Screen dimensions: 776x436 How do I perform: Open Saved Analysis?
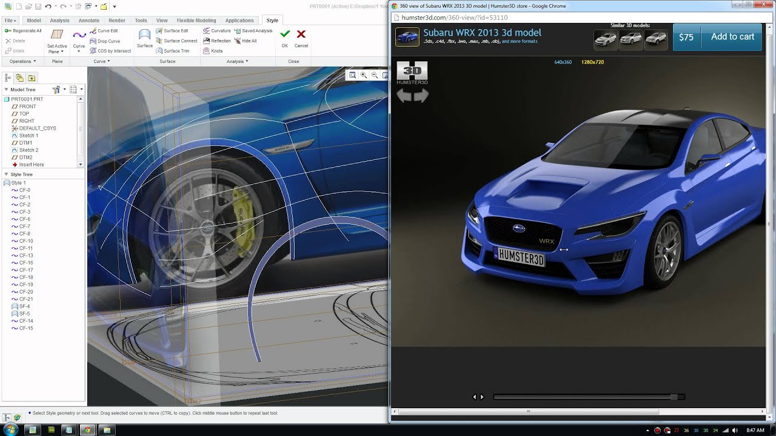[x=253, y=31]
